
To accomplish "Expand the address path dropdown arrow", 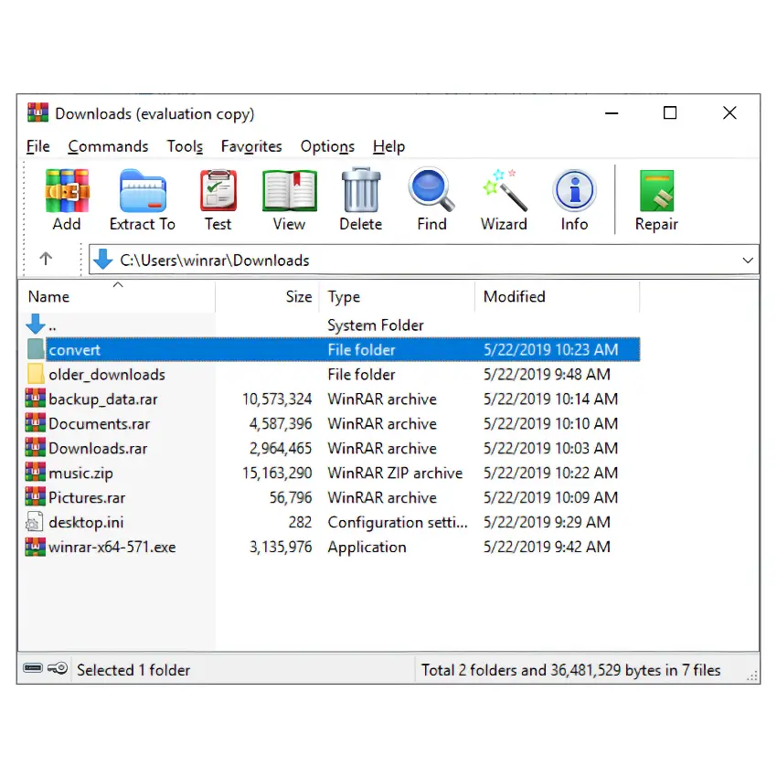I will tap(748, 261).
